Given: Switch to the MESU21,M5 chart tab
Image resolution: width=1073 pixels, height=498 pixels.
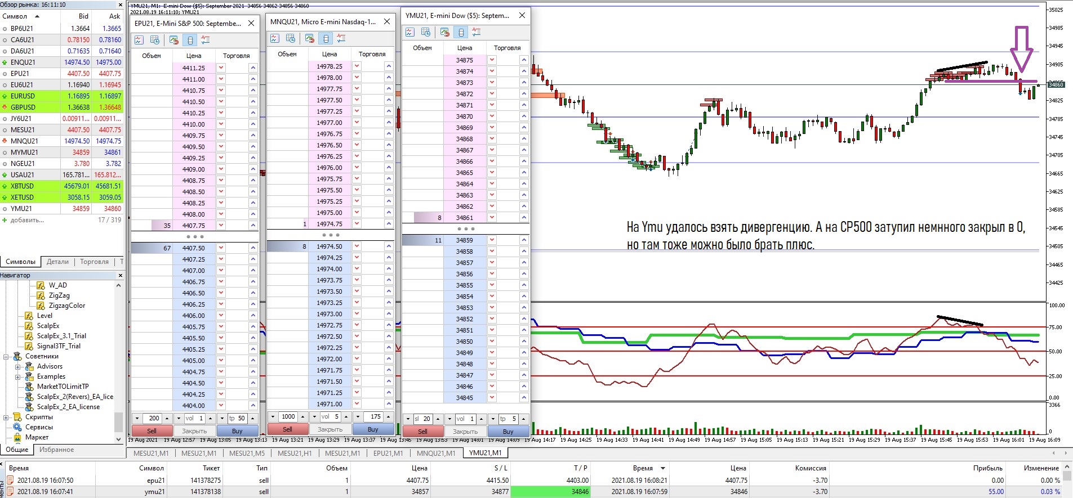Looking at the screenshot, I should coord(247,453).
